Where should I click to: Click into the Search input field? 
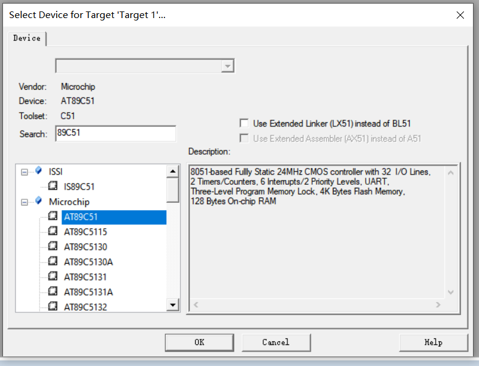(116, 134)
